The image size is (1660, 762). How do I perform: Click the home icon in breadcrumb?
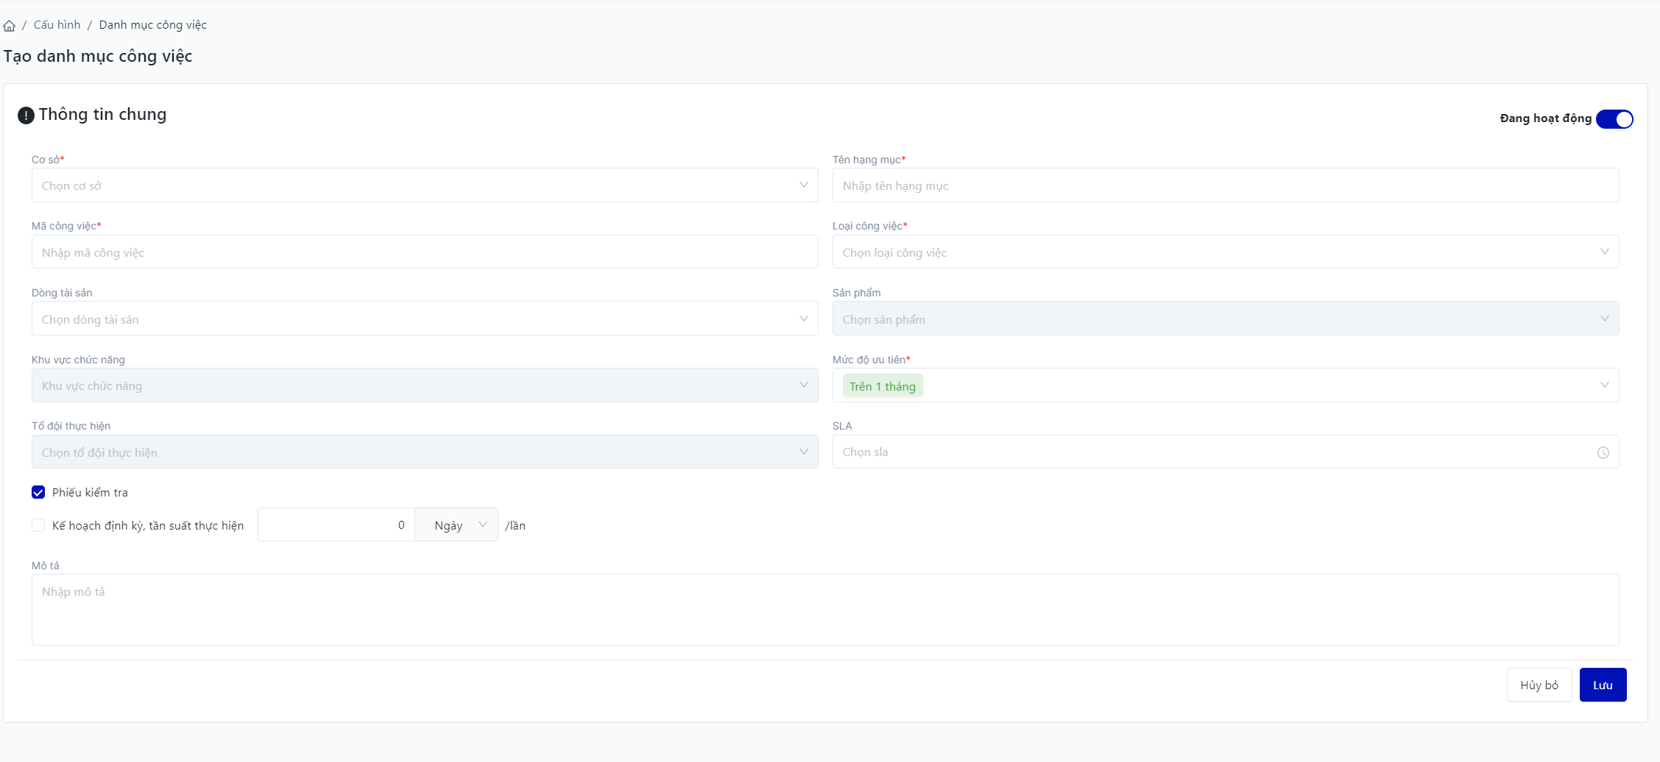click(x=10, y=26)
